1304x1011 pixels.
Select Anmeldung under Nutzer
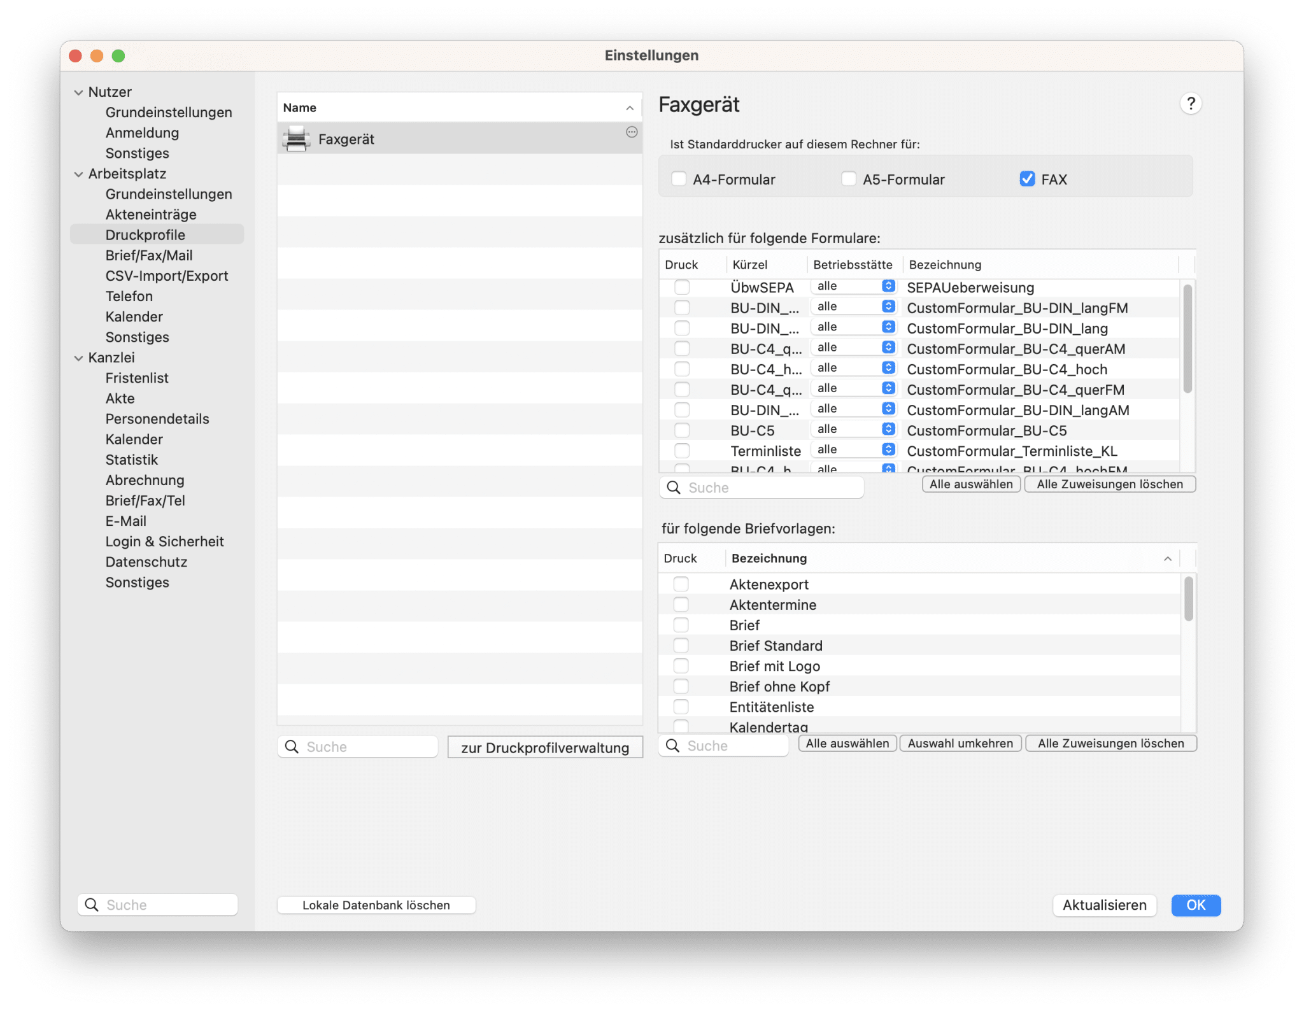(142, 132)
